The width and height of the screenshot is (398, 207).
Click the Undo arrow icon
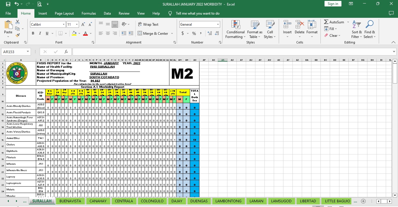coord(17,4)
